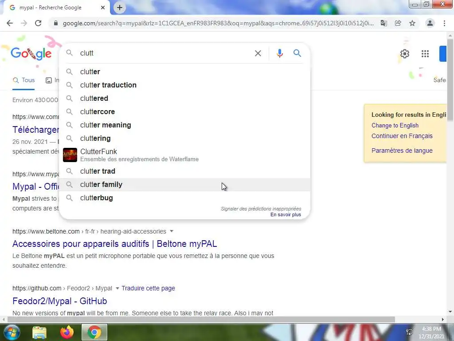The height and width of the screenshot is (341, 454).
Task: Choose 'clutter traduction' suggestion
Action: point(184,85)
